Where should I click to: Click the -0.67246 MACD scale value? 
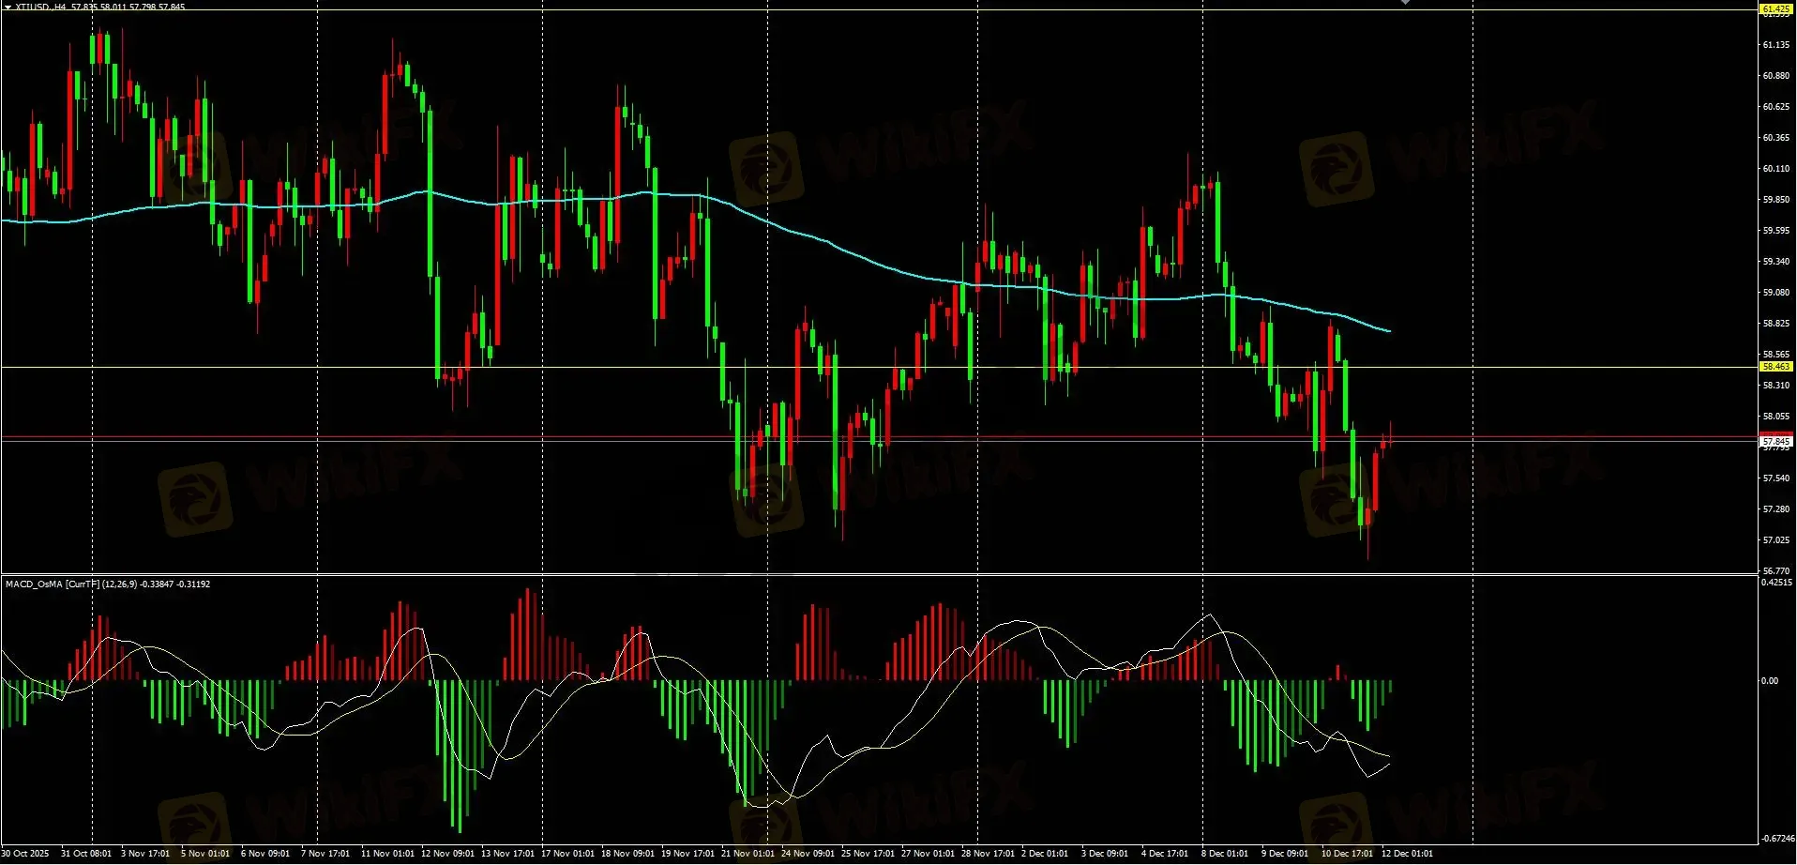pyautogui.click(x=1776, y=839)
